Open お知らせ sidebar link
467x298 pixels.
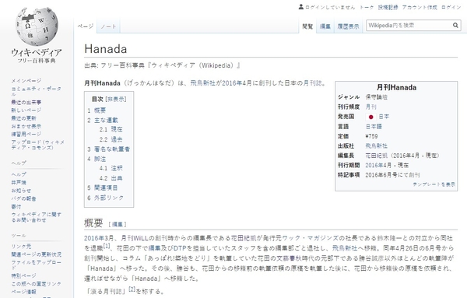21,190
